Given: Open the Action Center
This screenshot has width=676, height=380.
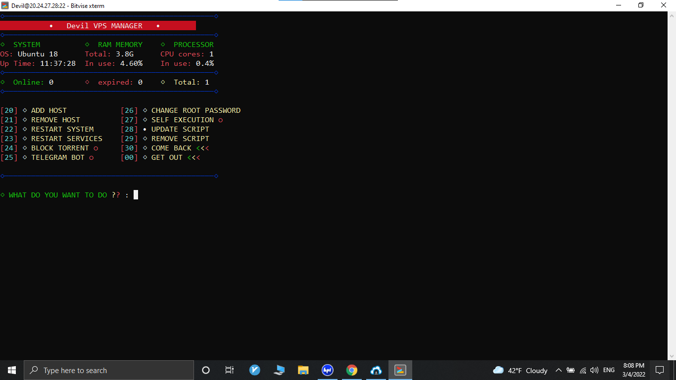Looking at the screenshot, I should tap(660, 370).
